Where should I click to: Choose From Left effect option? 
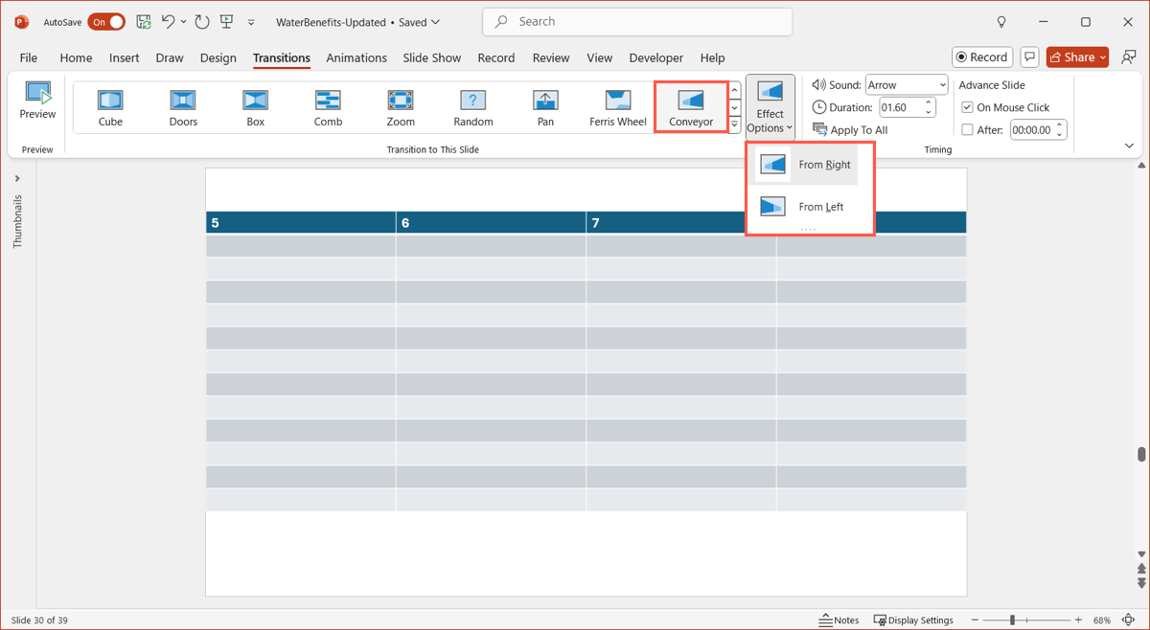click(x=806, y=207)
